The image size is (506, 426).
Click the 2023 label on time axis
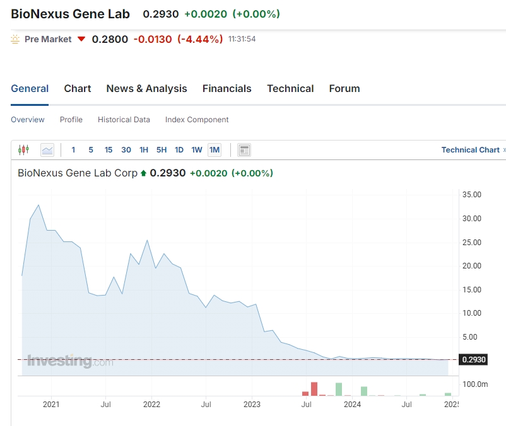[252, 405]
